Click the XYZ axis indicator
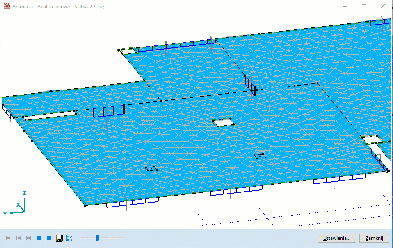Screen dimensions: 393x248 [x=18, y=203]
